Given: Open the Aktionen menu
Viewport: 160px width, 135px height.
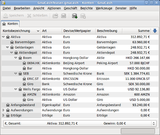Looking at the screenshot, I should [54, 8].
